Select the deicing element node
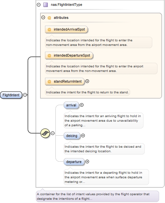The image size is (165, 203). pos(72,136)
